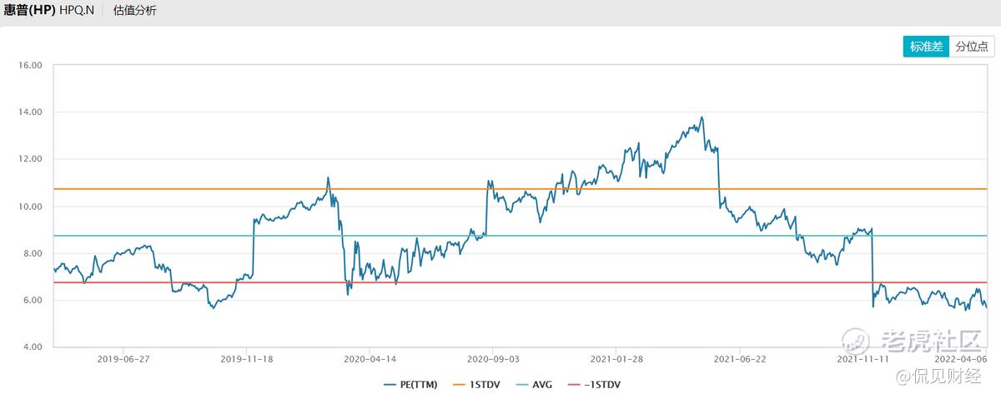This screenshot has height=399, width=1001.
Task: Click the 惠普(HP) stock name
Action: click(x=29, y=11)
